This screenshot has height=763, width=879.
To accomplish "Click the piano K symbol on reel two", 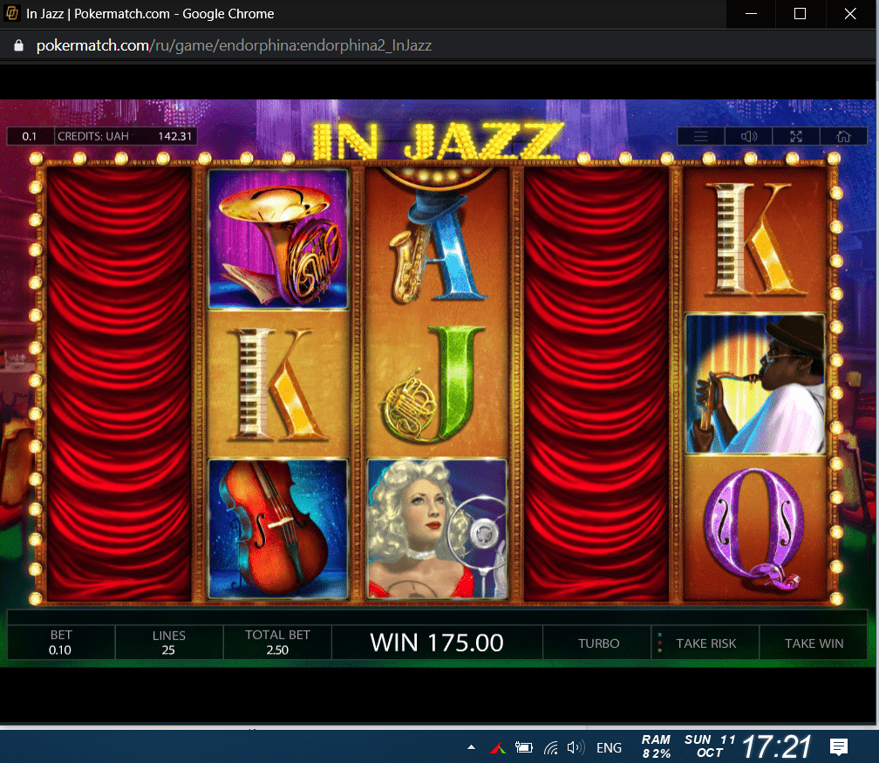I will [278, 385].
